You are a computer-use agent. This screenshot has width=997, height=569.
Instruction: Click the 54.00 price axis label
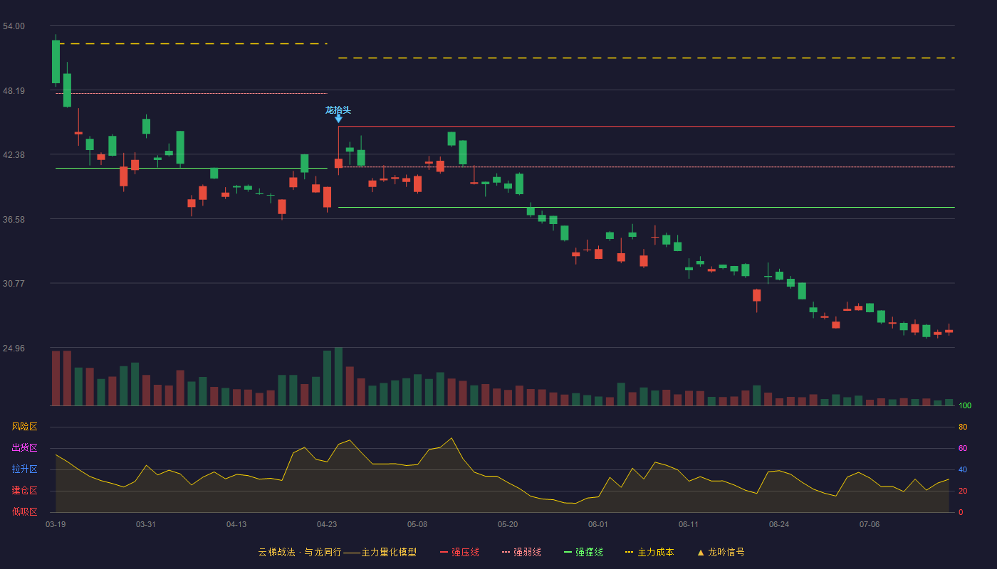click(x=14, y=26)
